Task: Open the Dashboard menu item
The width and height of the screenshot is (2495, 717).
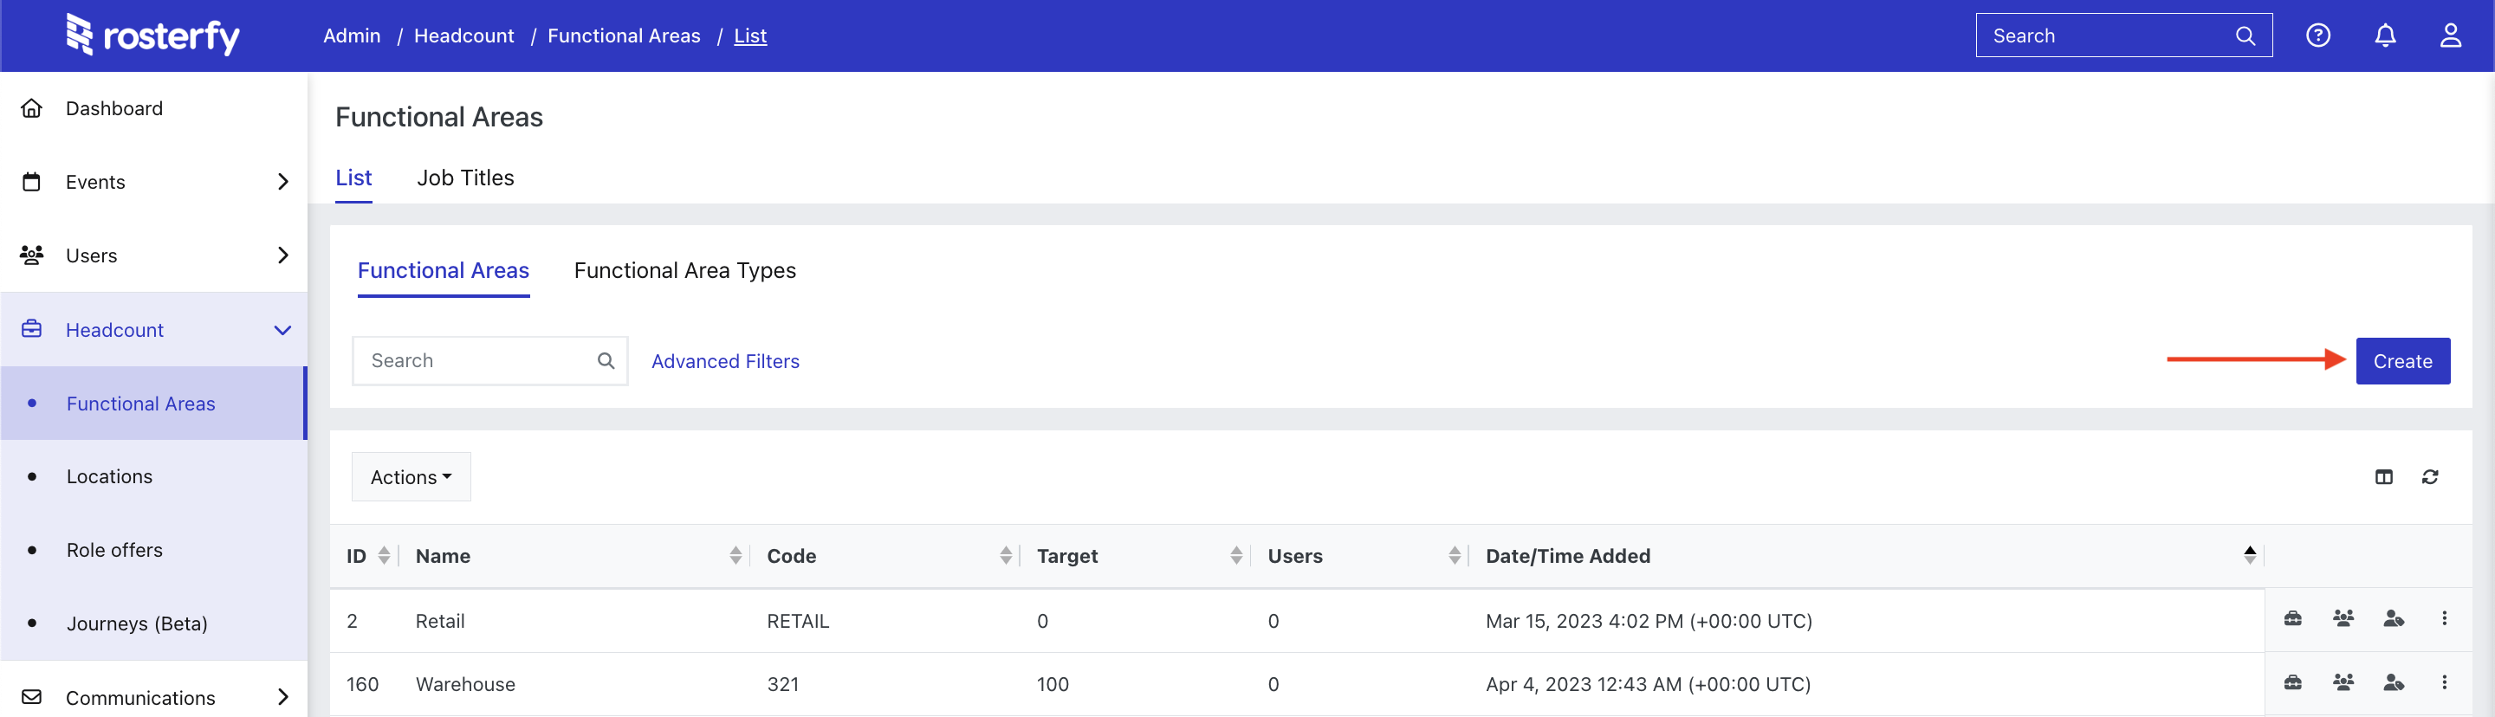Action: 153,108
